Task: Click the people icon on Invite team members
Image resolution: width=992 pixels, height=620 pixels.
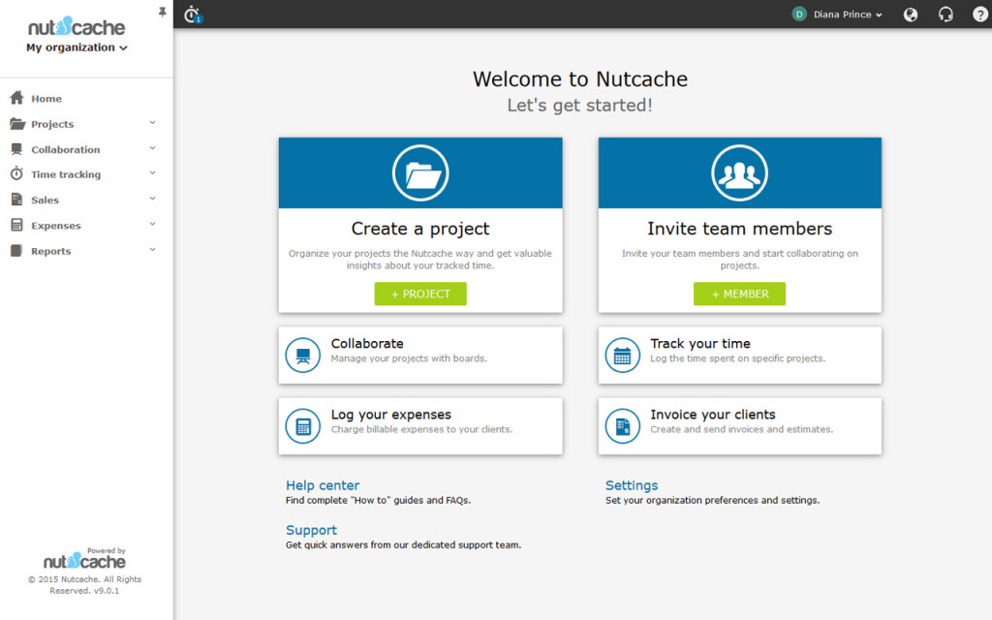Action: 739,173
